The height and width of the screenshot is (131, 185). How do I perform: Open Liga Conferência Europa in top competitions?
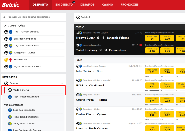click(33, 67)
